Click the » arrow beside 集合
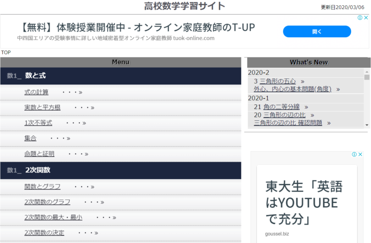 pos(69,139)
